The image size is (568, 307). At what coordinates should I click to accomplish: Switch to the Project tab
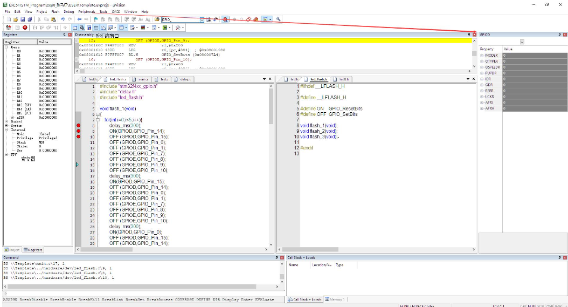(12, 250)
